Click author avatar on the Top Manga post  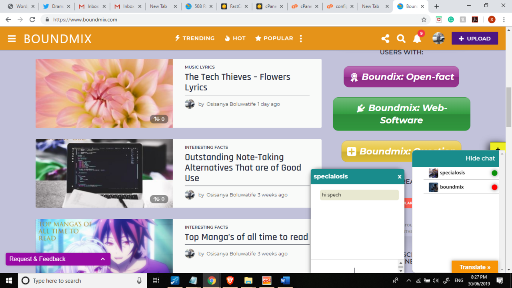[190, 254]
